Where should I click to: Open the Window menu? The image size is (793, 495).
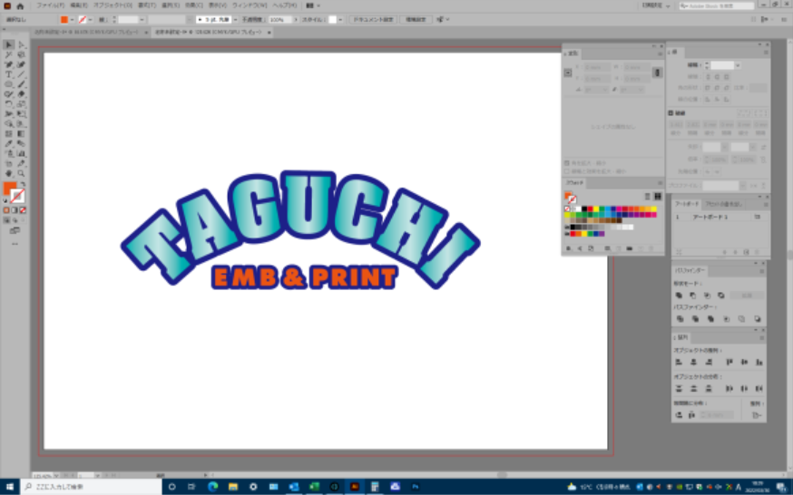pos(250,5)
